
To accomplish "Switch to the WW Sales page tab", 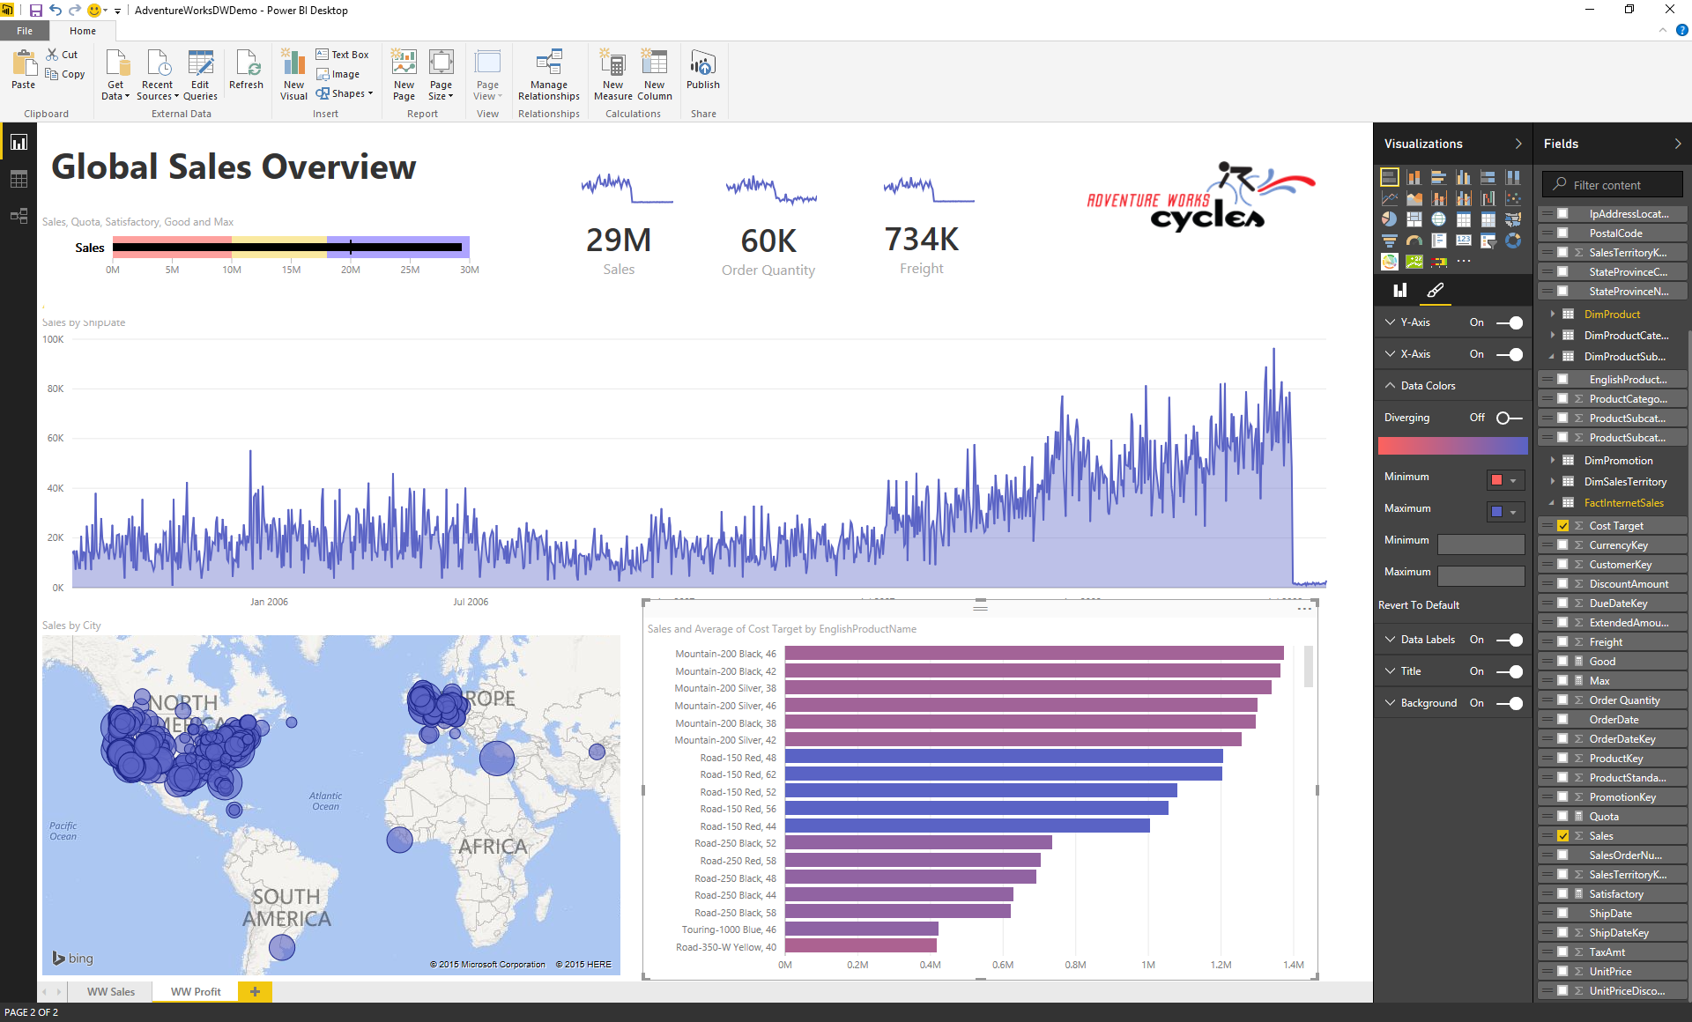I will 111,991.
